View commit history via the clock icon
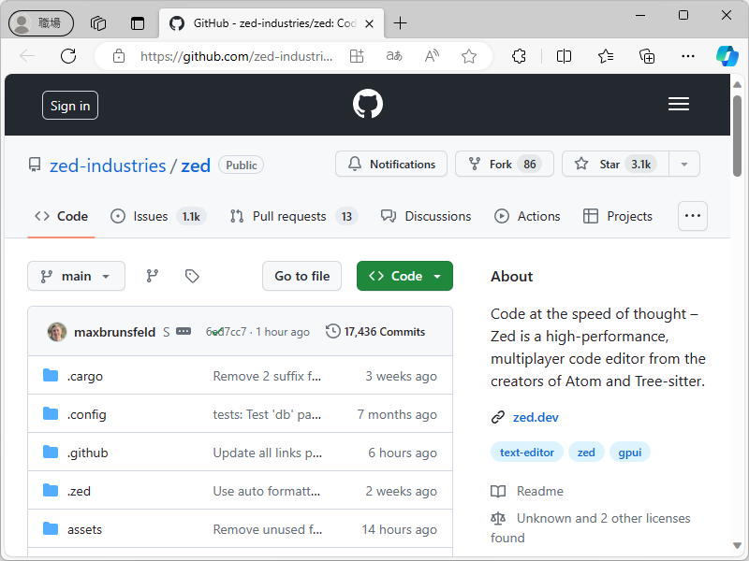 coord(333,330)
